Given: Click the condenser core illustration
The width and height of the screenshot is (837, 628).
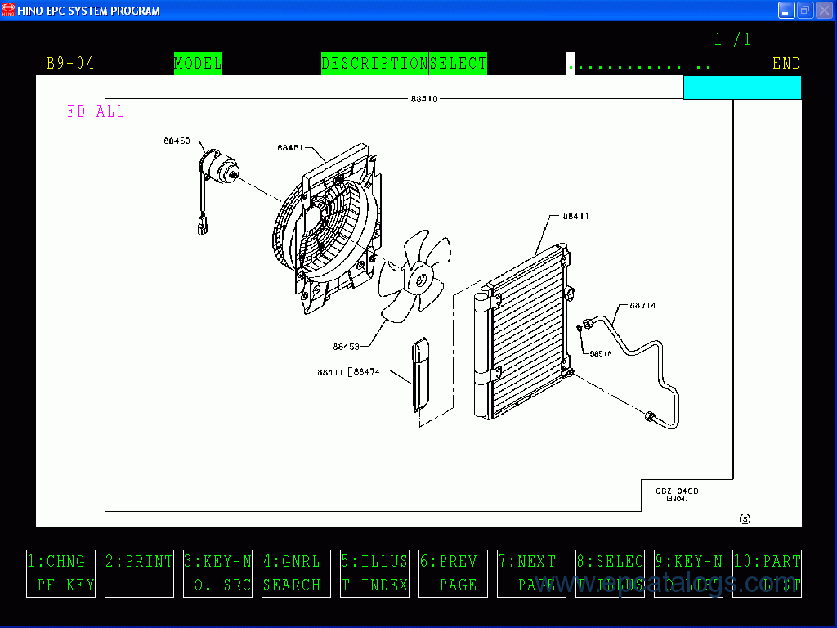Looking at the screenshot, I should [x=526, y=332].
